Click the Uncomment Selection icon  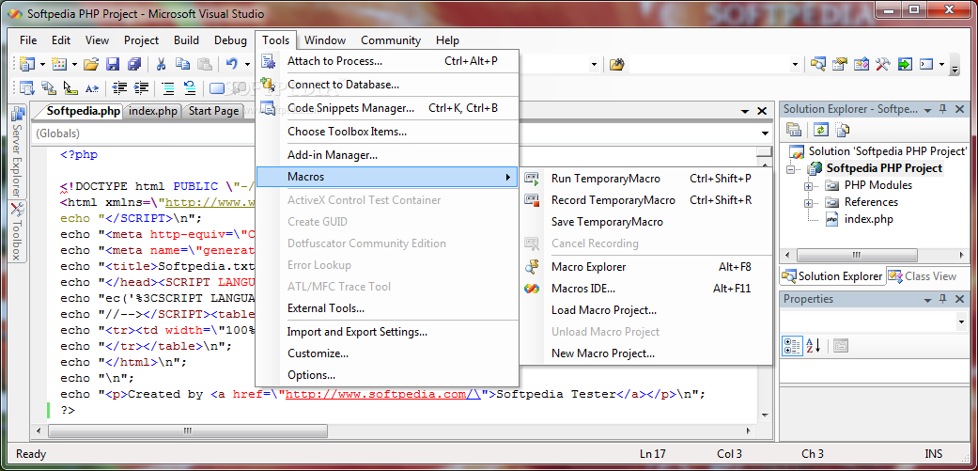[190, 88]
